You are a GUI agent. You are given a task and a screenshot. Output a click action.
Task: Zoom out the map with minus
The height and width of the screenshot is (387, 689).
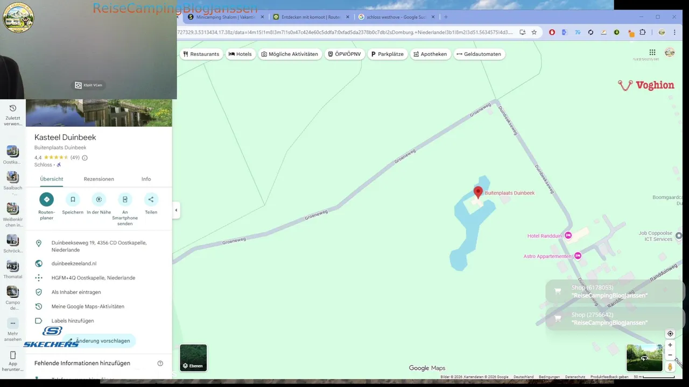coord(670,355)
